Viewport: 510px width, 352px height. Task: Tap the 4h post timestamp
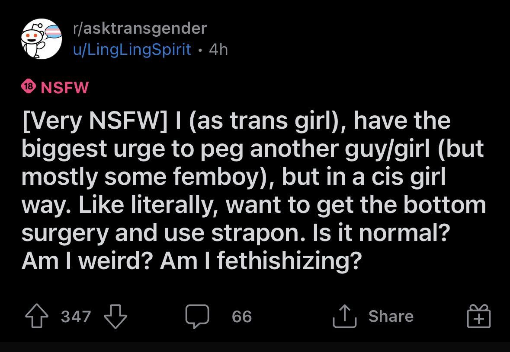(x=218, y=50)
